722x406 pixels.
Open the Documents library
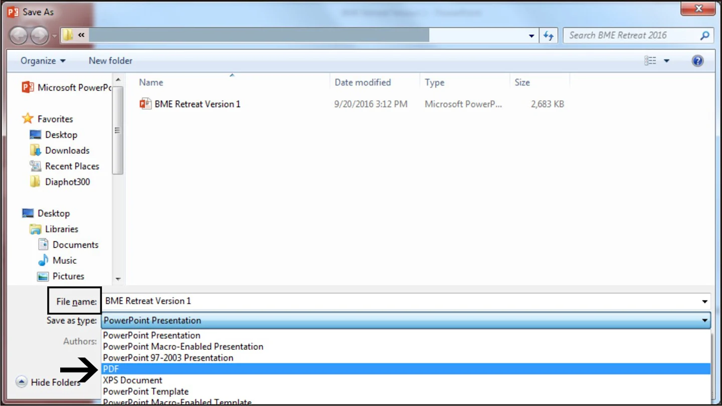pyautogui.click(x=68, y=245)
